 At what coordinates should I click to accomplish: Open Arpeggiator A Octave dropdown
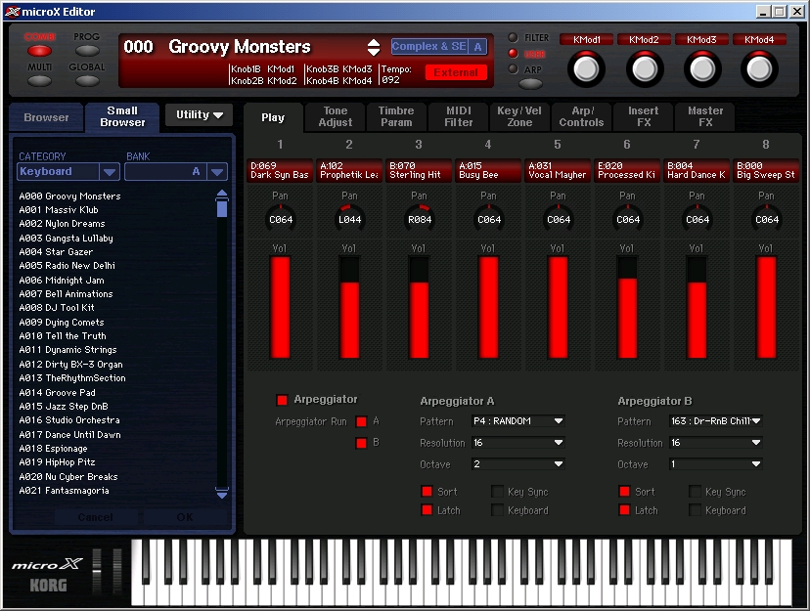[517, 464]
